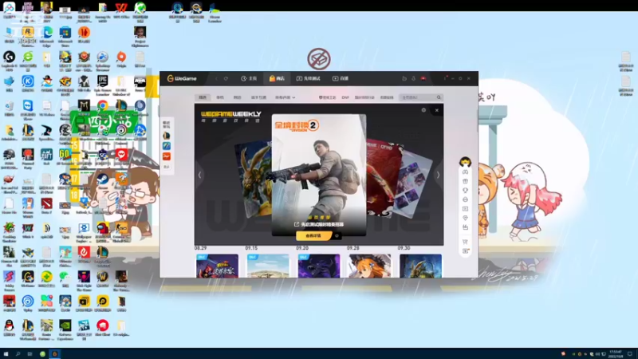Select the 精选 featured sub-tab
The width and height of the screenshot is (638, 359).
tap(203, 97)
